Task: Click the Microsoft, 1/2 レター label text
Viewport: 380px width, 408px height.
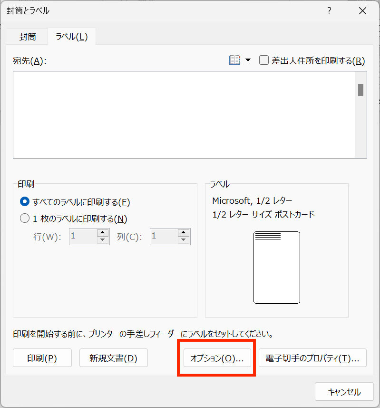Action: [x=252, y=200]
